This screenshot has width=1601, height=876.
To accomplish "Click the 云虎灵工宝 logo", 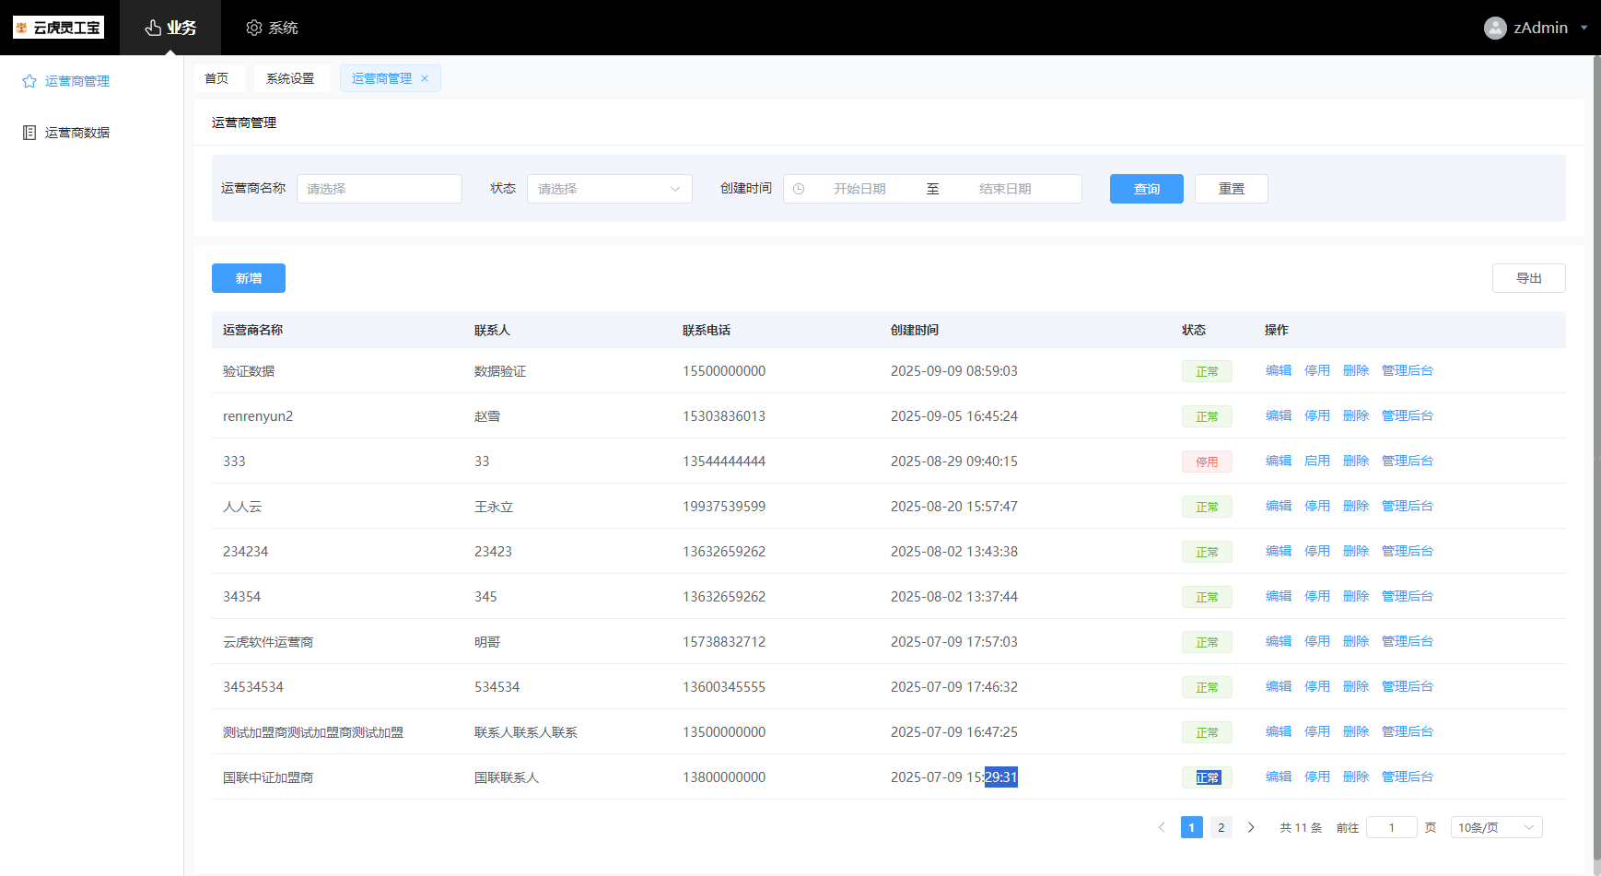I will click(x=58, y=28).
